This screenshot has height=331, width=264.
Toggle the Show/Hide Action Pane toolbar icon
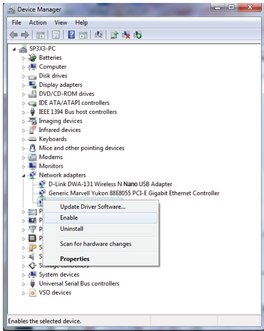click(x=83, y=35)
